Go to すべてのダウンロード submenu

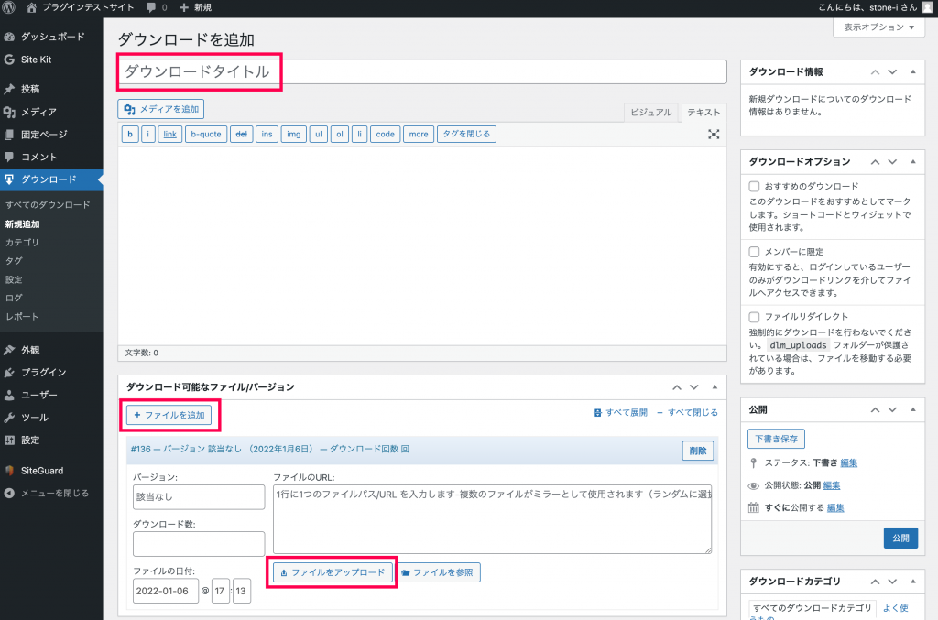(48, 204)
